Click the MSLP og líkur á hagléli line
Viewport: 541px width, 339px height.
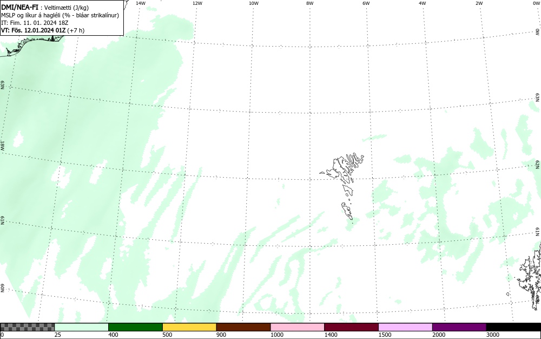click(x=60, y=15)
